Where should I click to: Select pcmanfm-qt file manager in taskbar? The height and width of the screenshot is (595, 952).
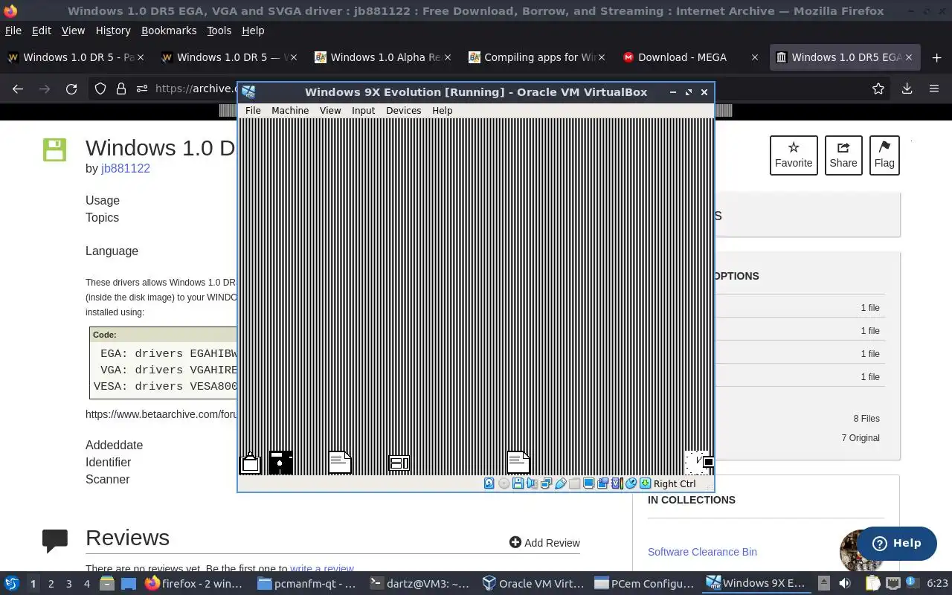[308, 584]
